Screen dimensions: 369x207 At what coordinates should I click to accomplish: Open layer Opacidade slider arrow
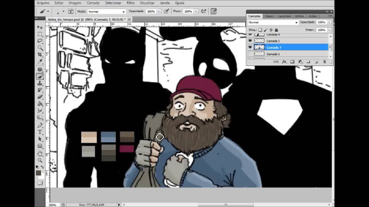point(329,22)
